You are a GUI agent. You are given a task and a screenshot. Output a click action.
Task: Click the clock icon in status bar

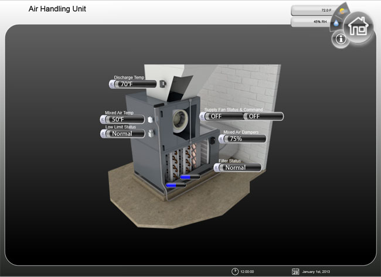pyautogui.click(x=235, y=271)
